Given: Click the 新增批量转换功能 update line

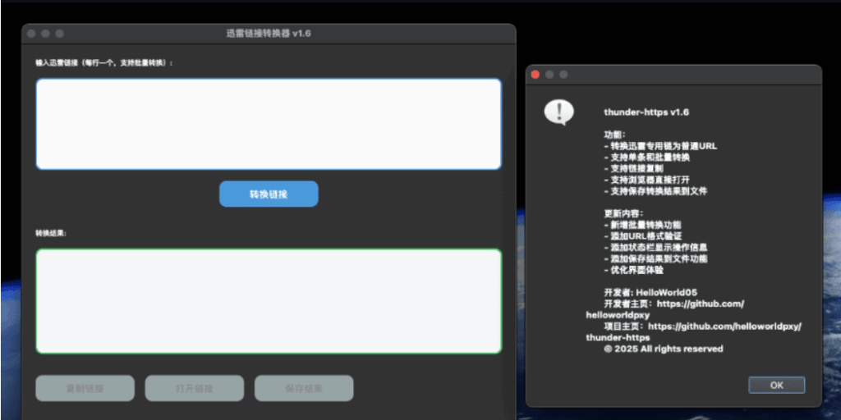Looking at the screenshot, I should click(642, 225).
